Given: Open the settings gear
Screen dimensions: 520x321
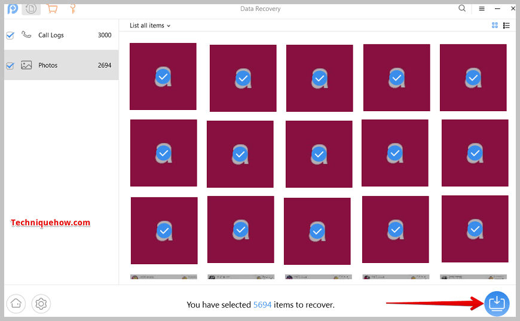Looking at the screenshot, I should [41, 304].
